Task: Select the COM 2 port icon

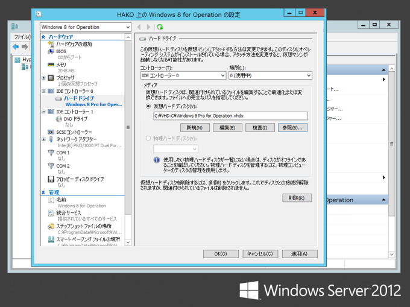Action: click(51, 166)
